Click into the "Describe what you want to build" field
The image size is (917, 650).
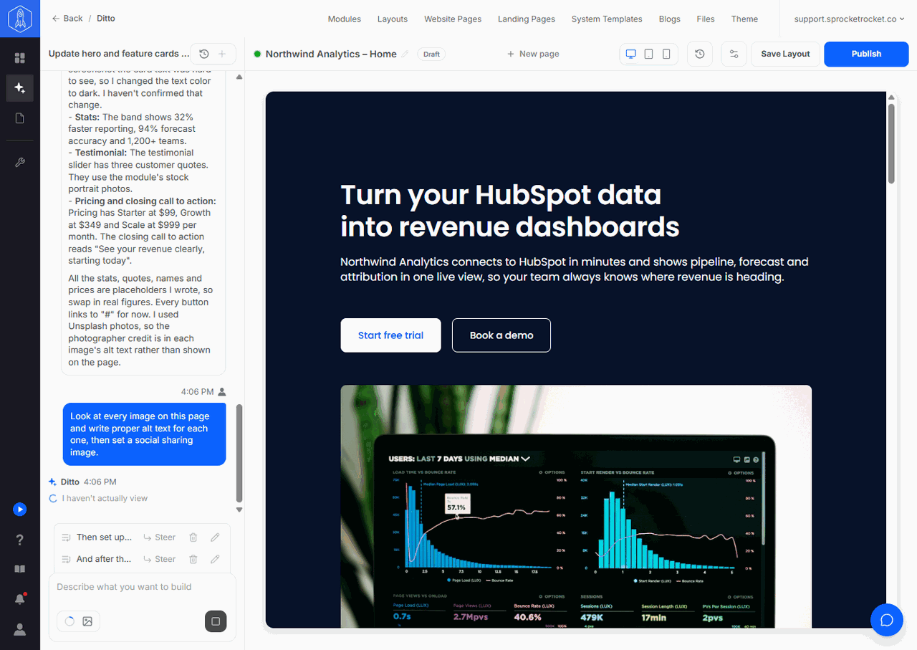pos(142,587)
